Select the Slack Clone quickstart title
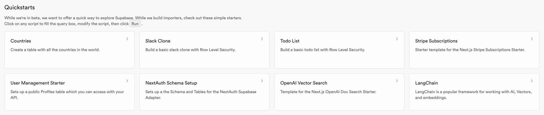The width and height of the screenshot is (544, 115). 158,41
